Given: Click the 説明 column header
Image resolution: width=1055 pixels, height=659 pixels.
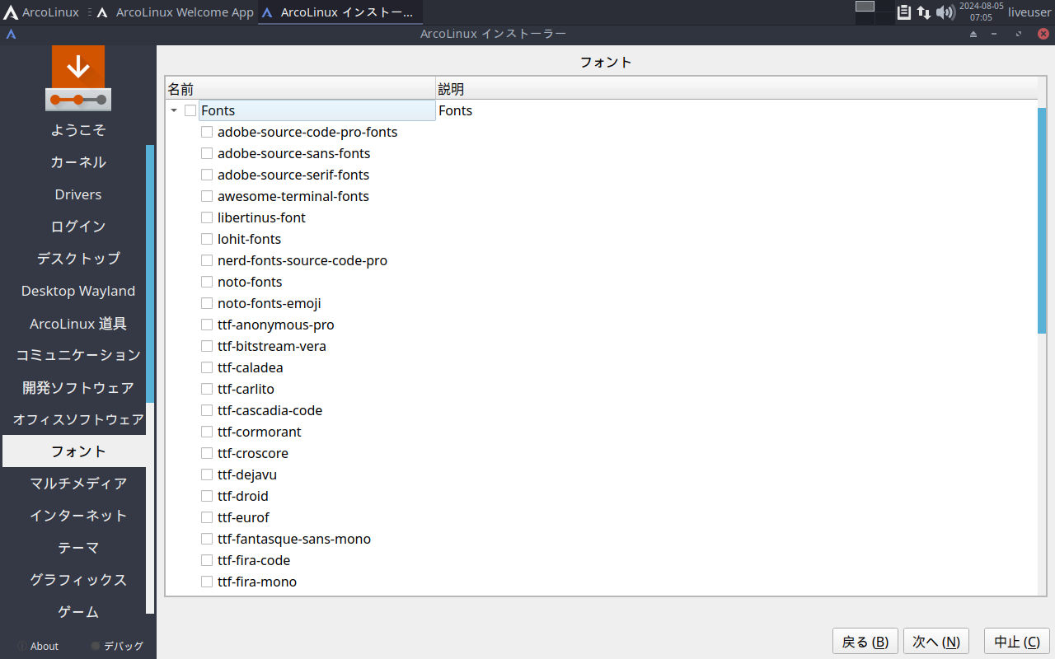Looking at the screenshot, I should tap(736, 89).
